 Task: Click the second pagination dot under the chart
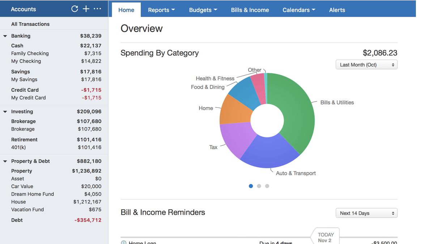(259, 186)
